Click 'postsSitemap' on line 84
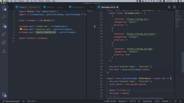184x103 pixels. (x=129, y=78)
